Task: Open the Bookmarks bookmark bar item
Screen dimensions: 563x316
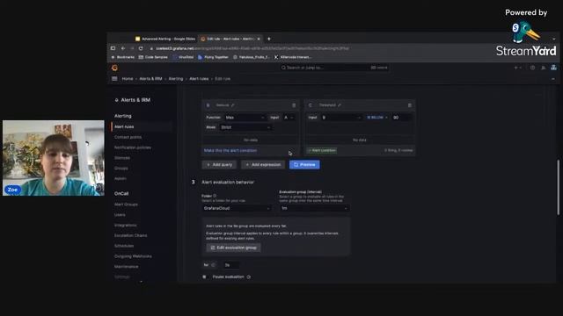Action: [x=123, y=57]
